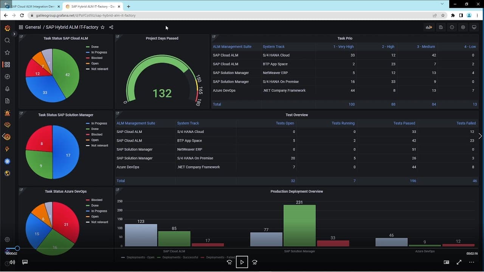Reload the page in the browser
Image resolution: width=484 pixels, height=272 pixels.
[22, 15]
